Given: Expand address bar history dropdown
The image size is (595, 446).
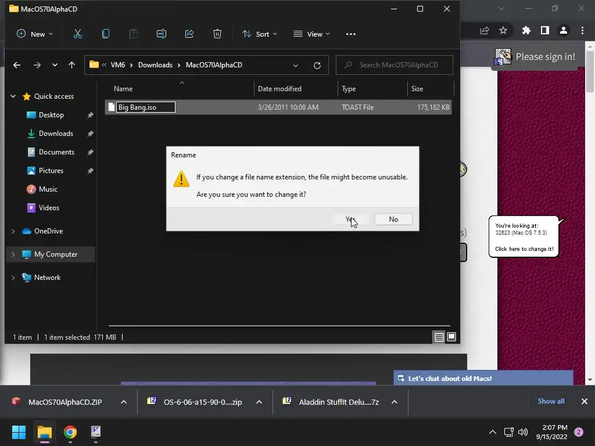Looking at the screenshot, I should pyautogui.click(x=296, y=65).
